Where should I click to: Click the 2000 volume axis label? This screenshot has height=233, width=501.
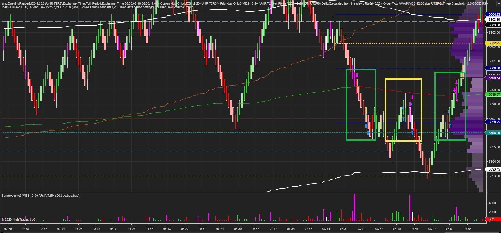(492, 212)
